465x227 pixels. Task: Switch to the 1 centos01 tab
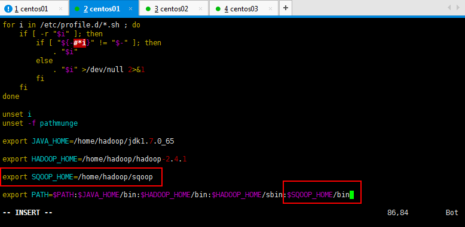click(34, 8)
